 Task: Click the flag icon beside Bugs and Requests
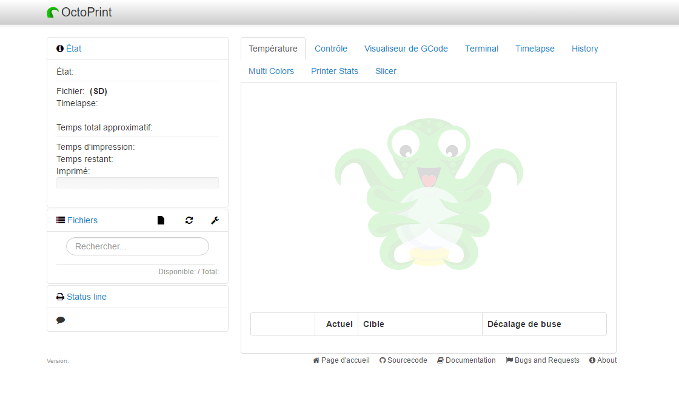509,360
